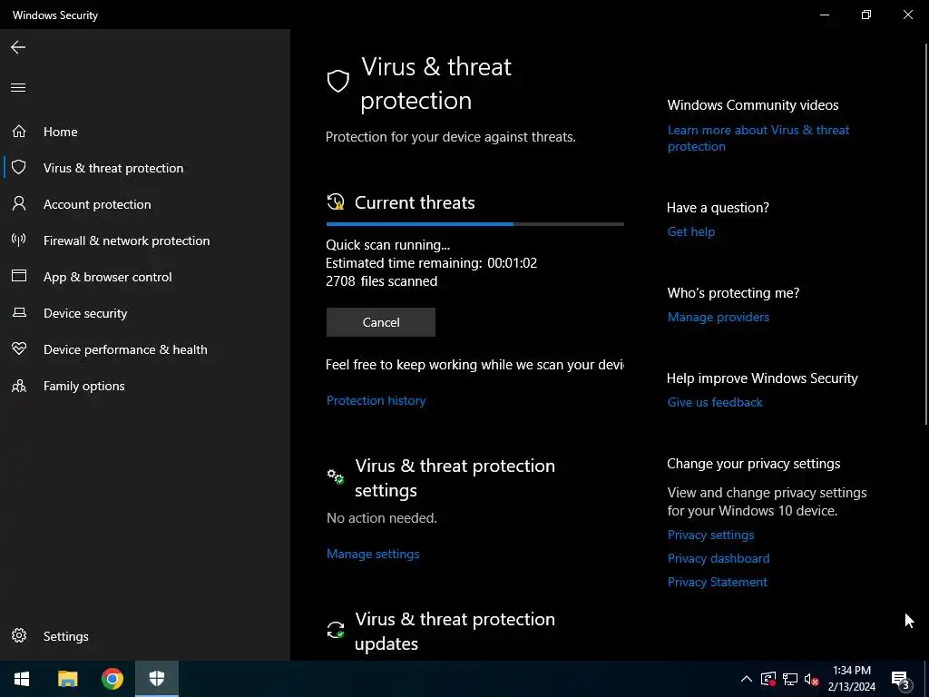Click Give us feedback link

pyautogui.click(x=715, y=402)
